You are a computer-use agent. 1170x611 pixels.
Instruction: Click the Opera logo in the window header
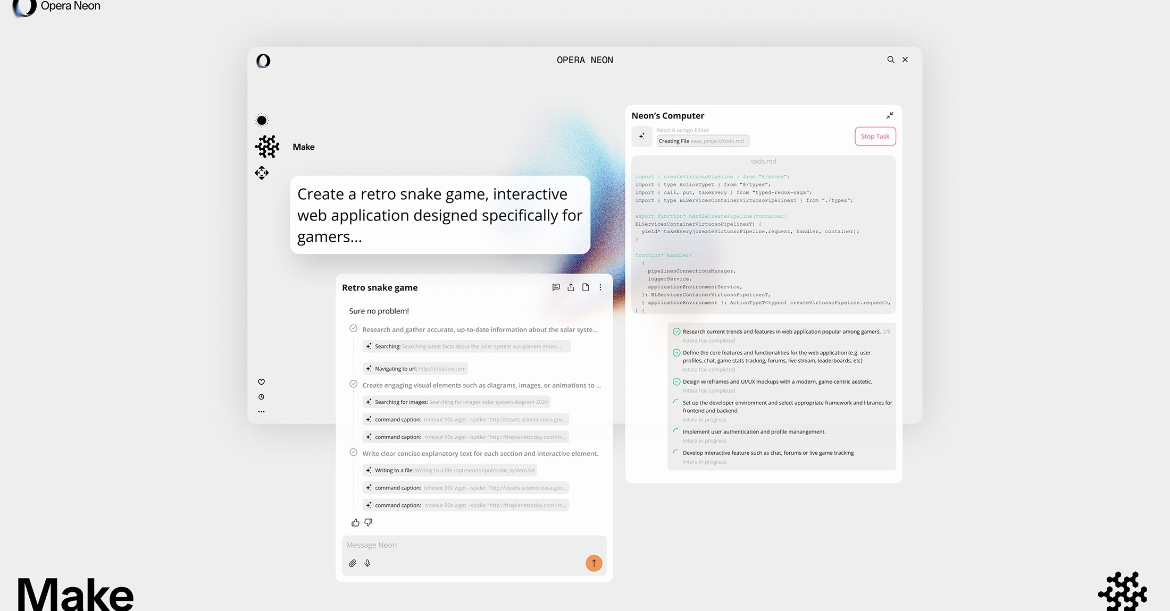tap(263, 61)
